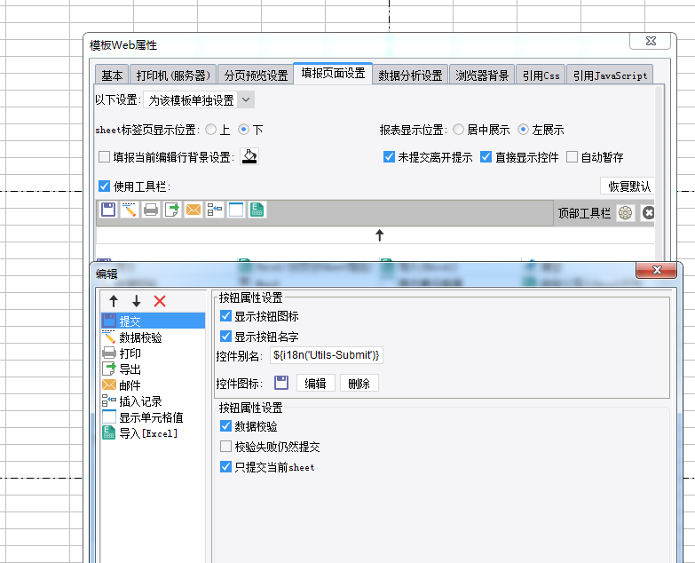Select 打印 in the button list
The width and height of the screenshot is (695, 563).
coord(153,353)
